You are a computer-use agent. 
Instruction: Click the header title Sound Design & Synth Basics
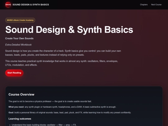tap(30, 5)
